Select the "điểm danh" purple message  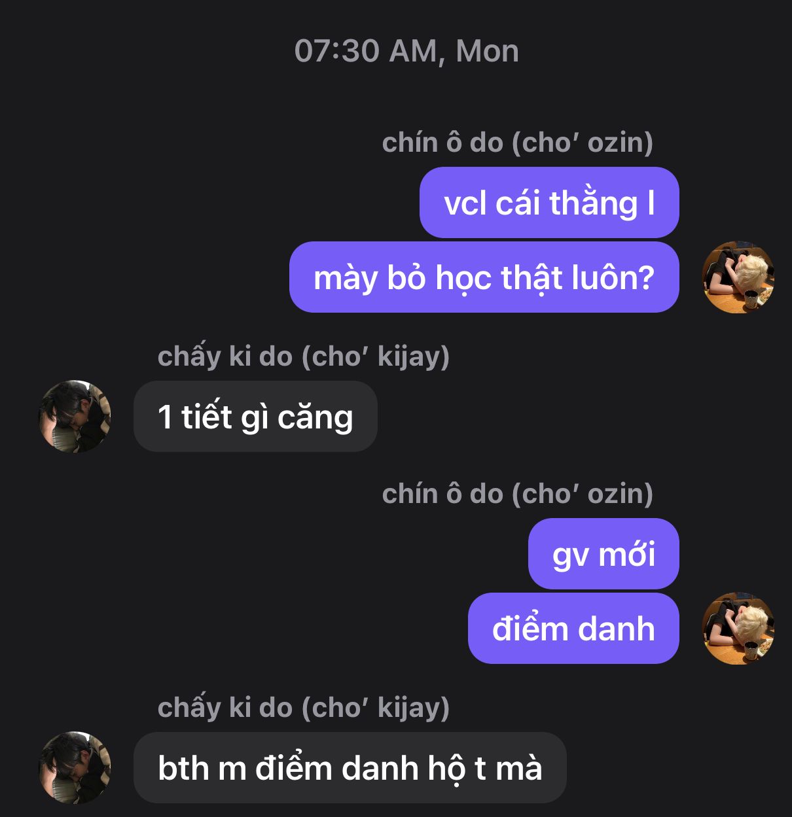coord(573,629)
